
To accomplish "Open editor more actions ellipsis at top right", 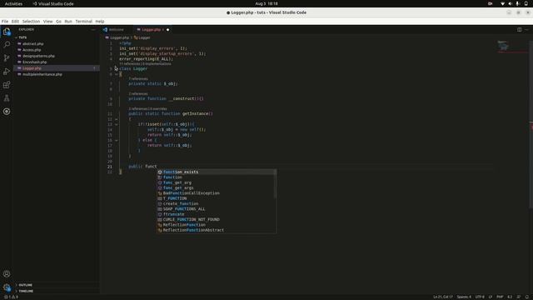I will [x=526, y=30].
